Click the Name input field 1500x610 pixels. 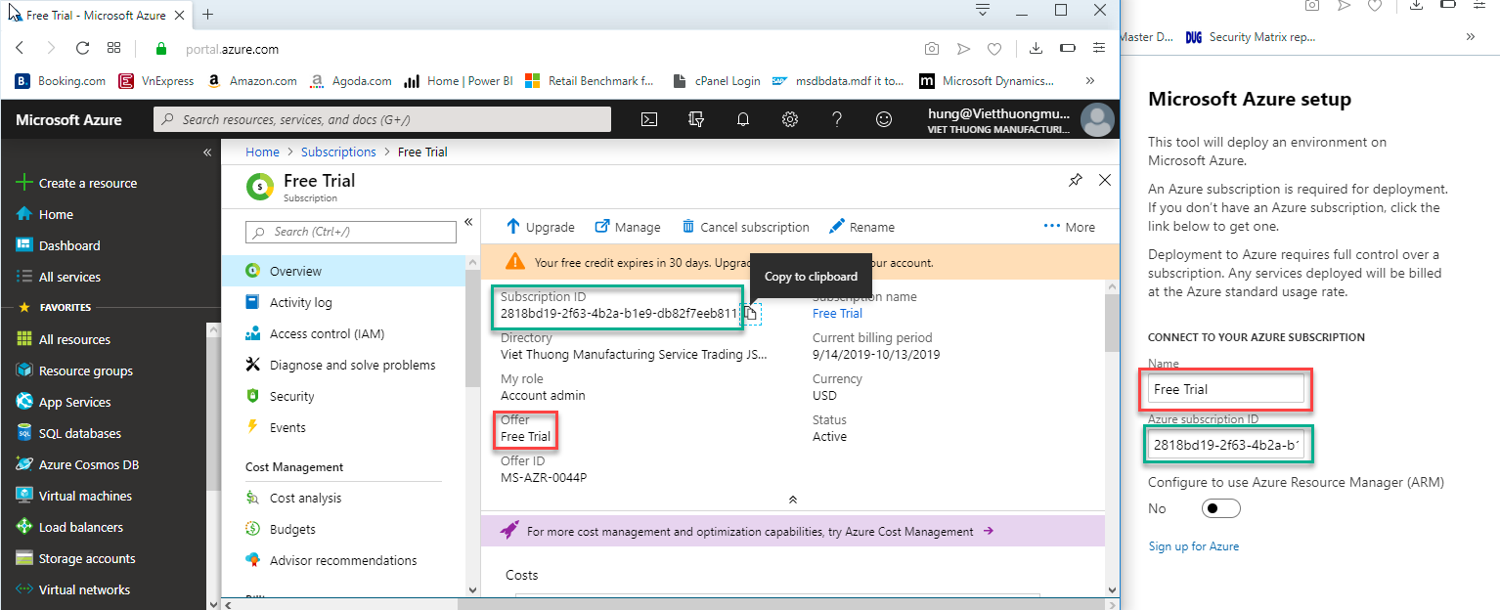point(1226,389)
